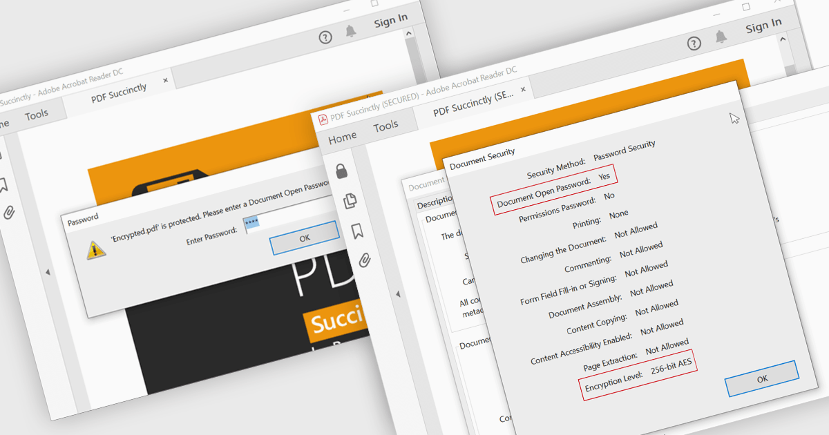Click Sign In in right Acrobat window
This screenshot has width=829, height=435.
pos(764,26)
